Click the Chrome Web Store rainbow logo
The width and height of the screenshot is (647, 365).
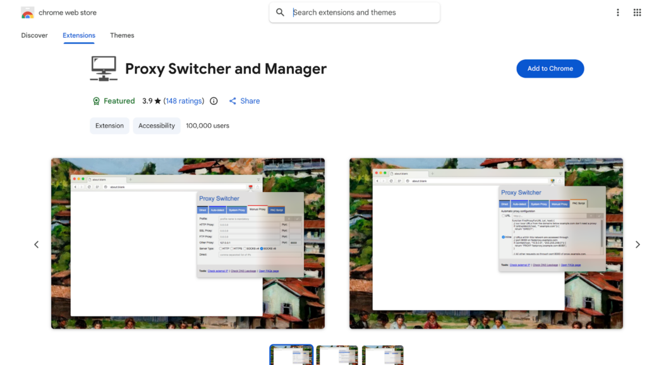pos(27,13)
